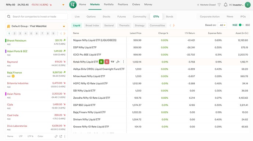Go to watchlist page 2

[x=15, y=34]
